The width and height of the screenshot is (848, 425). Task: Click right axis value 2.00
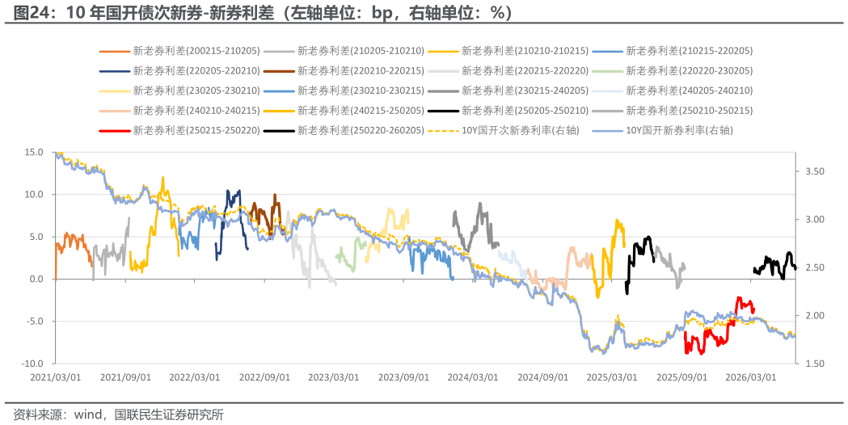pos(814,316)
